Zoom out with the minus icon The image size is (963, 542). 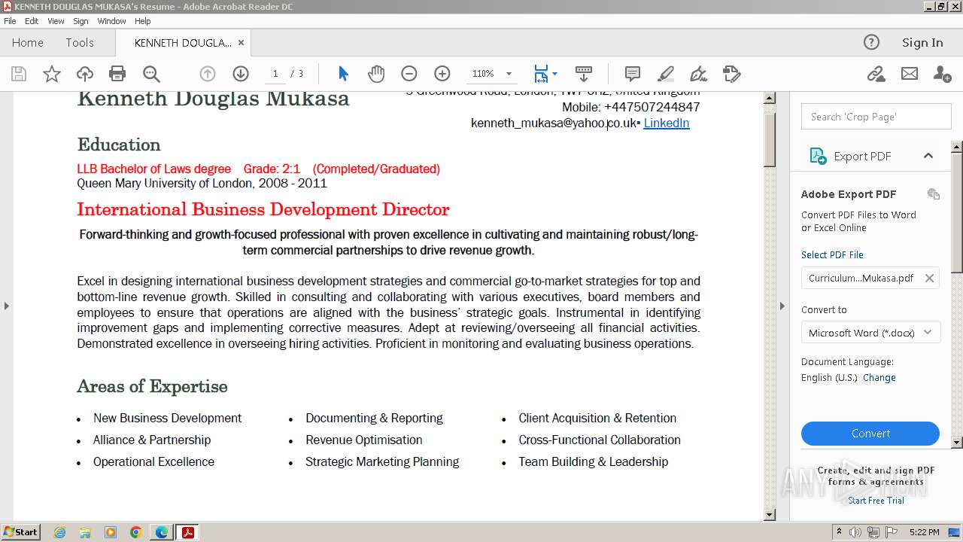409,74
